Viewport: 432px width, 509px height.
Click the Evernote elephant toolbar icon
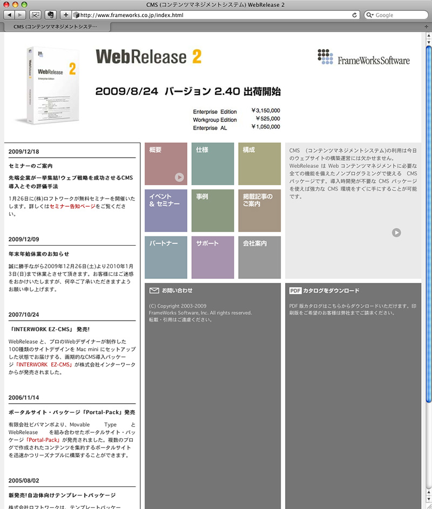click(50, 15)
